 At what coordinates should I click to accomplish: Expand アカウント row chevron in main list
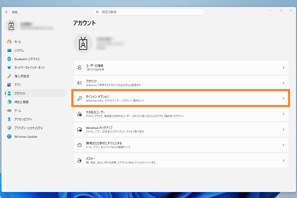coord(283,83)
